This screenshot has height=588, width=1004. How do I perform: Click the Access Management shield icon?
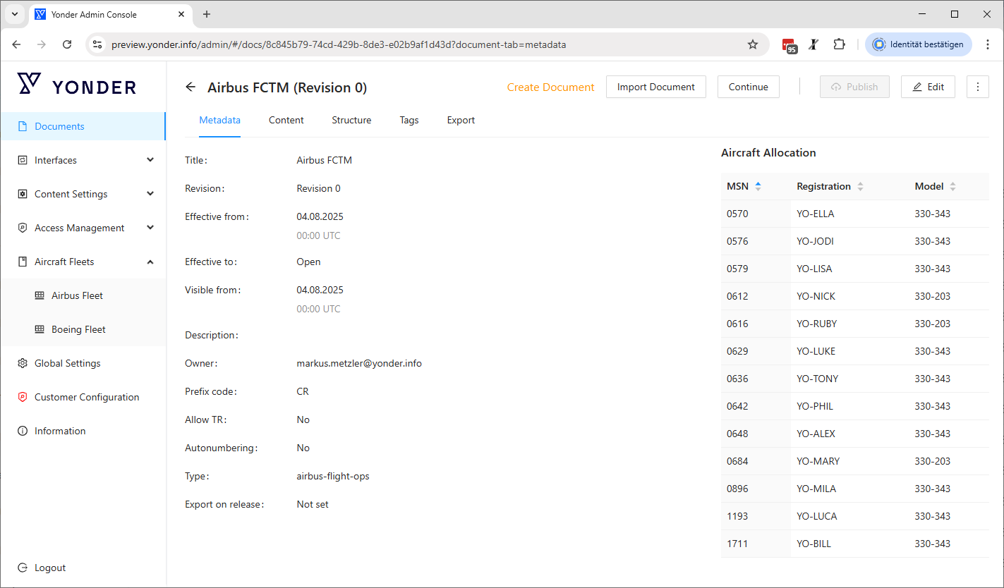(22, 228)
